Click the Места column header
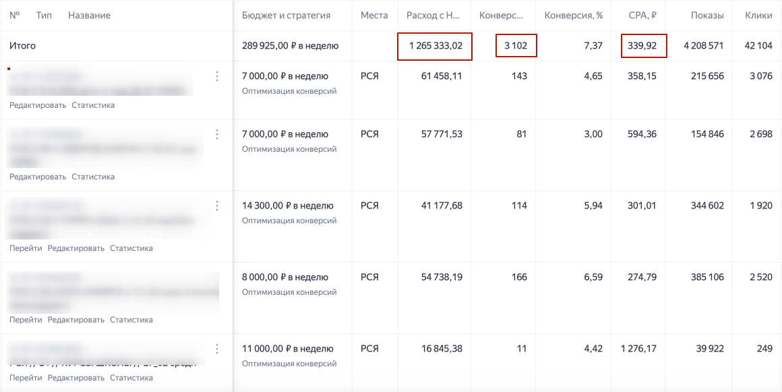 click(x=374, y=16)
